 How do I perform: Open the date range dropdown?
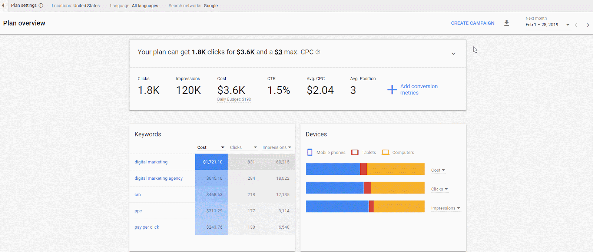pos(568,25)
